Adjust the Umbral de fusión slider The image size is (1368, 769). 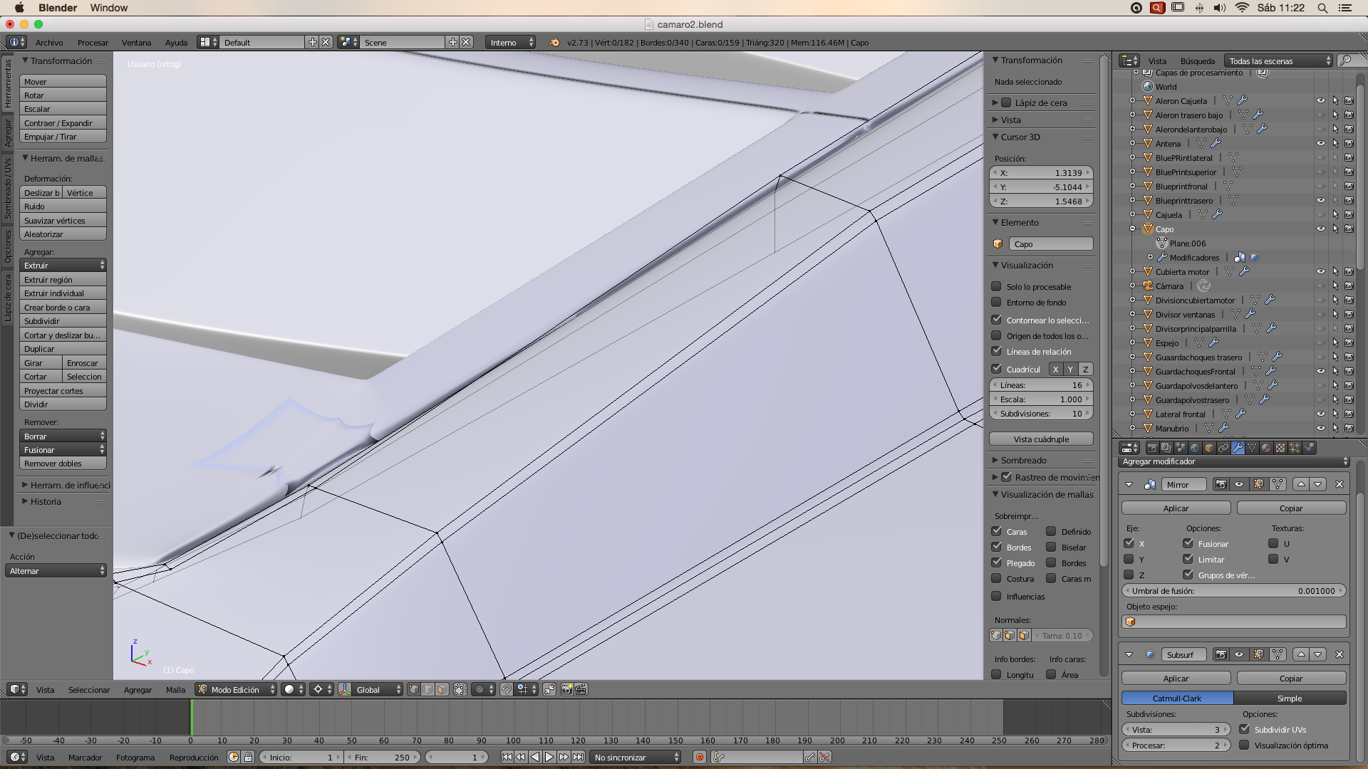1233,591
